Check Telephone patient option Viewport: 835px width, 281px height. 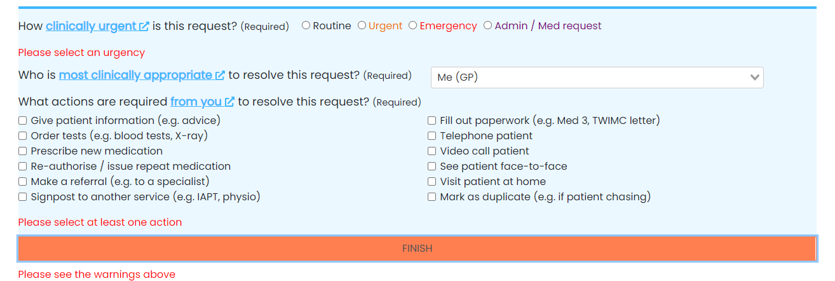(432, 135)
